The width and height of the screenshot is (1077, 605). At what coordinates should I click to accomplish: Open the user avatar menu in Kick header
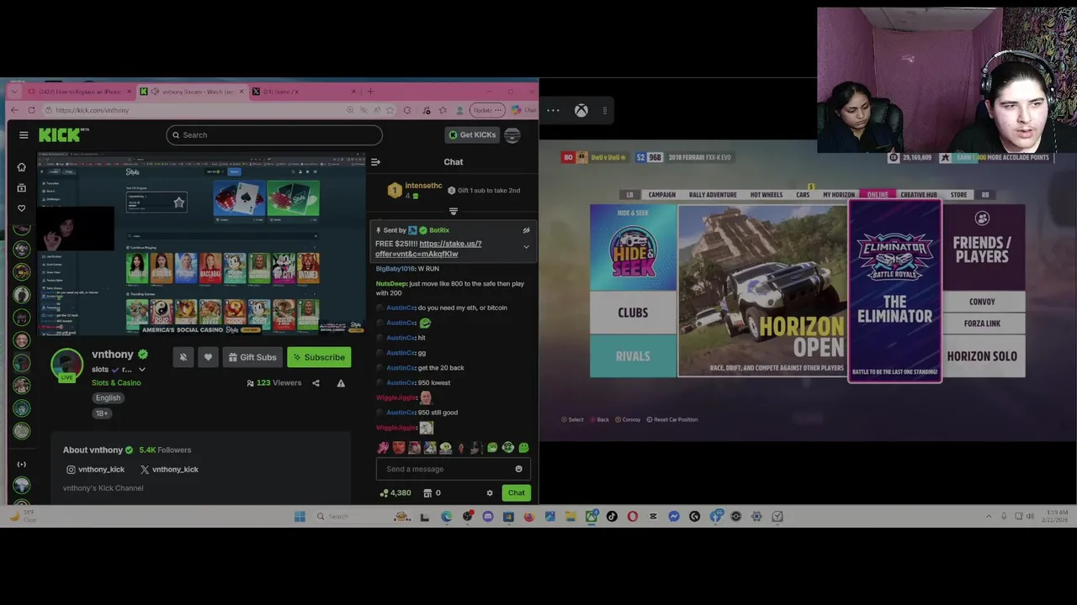(x=512, y=134)
